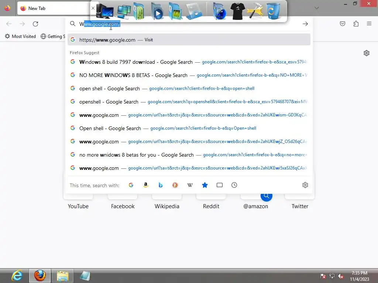Launch Internet Explorer from the taskbar
The image size is (378, 283).
tap(17, 276)
